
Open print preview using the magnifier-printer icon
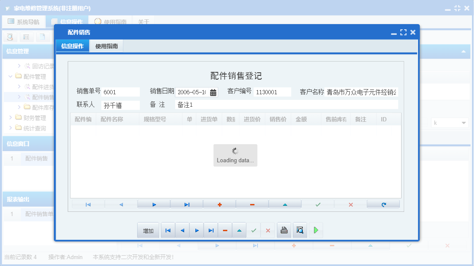(x=300, y=230)
